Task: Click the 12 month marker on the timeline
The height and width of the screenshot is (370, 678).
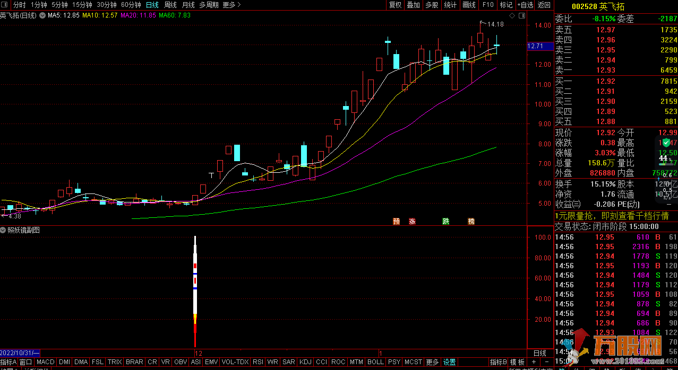Action: [x=199, y=353]
